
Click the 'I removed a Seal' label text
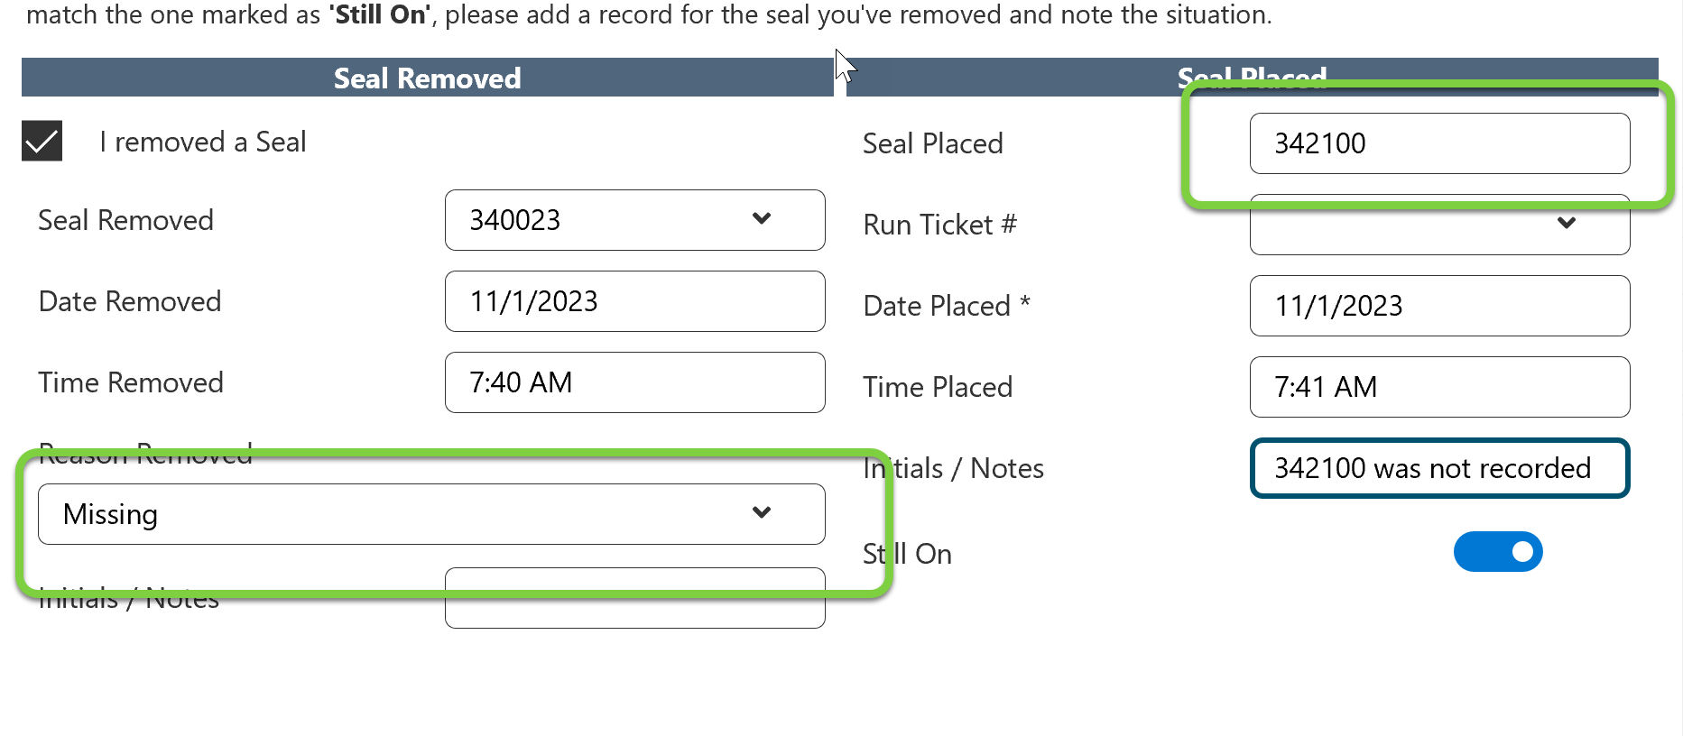203,142
